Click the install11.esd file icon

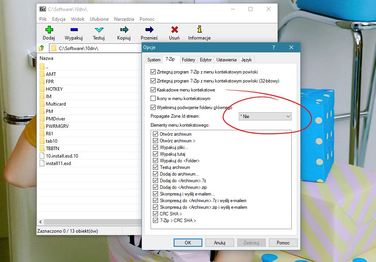click(42, 163)
